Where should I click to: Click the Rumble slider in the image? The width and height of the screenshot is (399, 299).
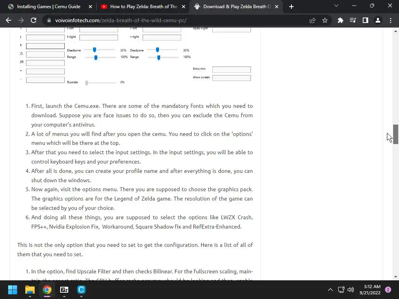101,83
